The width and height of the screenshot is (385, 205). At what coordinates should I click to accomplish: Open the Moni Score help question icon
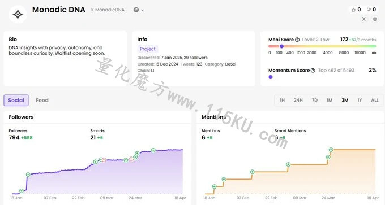coord(297,40)
